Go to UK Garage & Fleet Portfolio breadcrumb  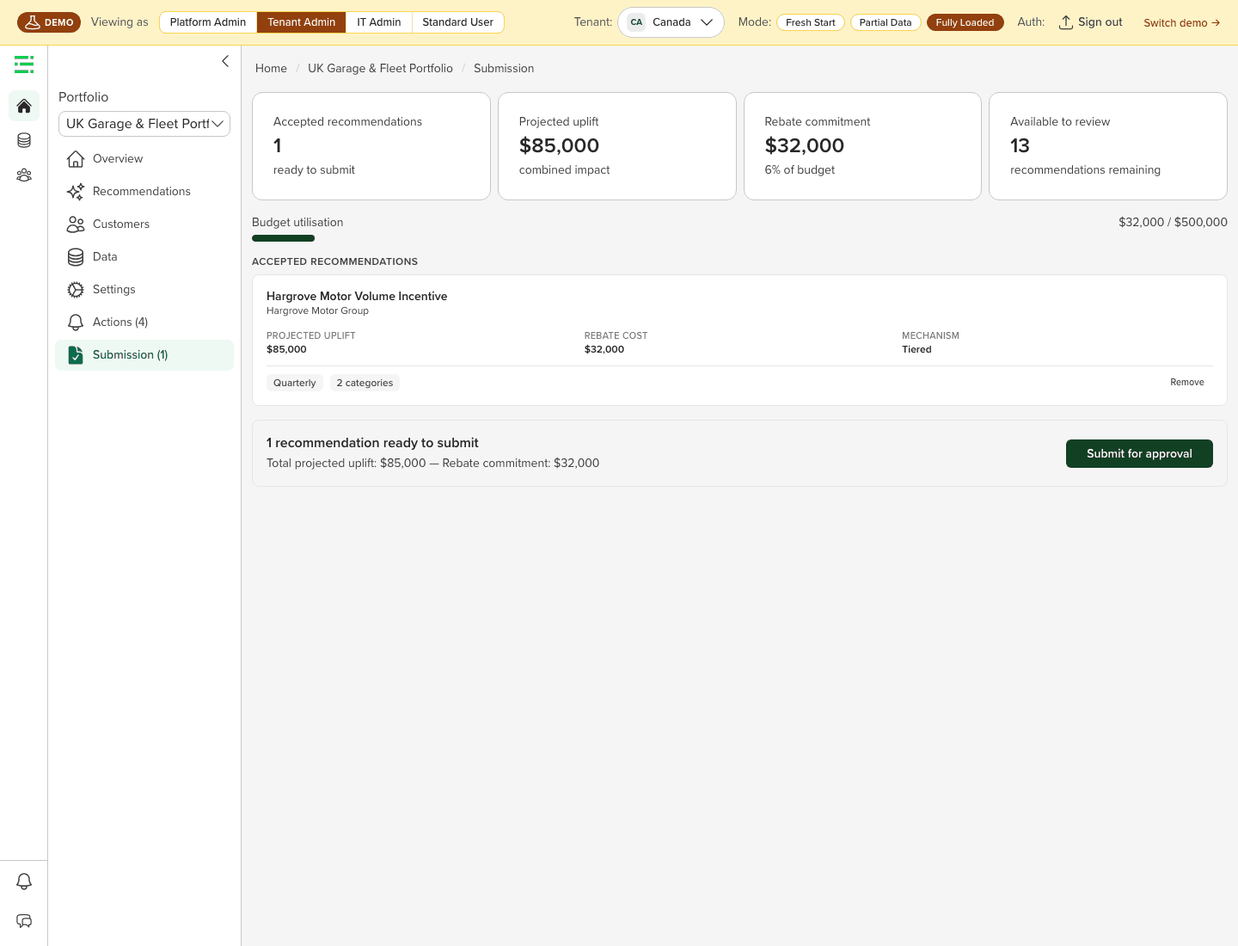tap(380, 69)
